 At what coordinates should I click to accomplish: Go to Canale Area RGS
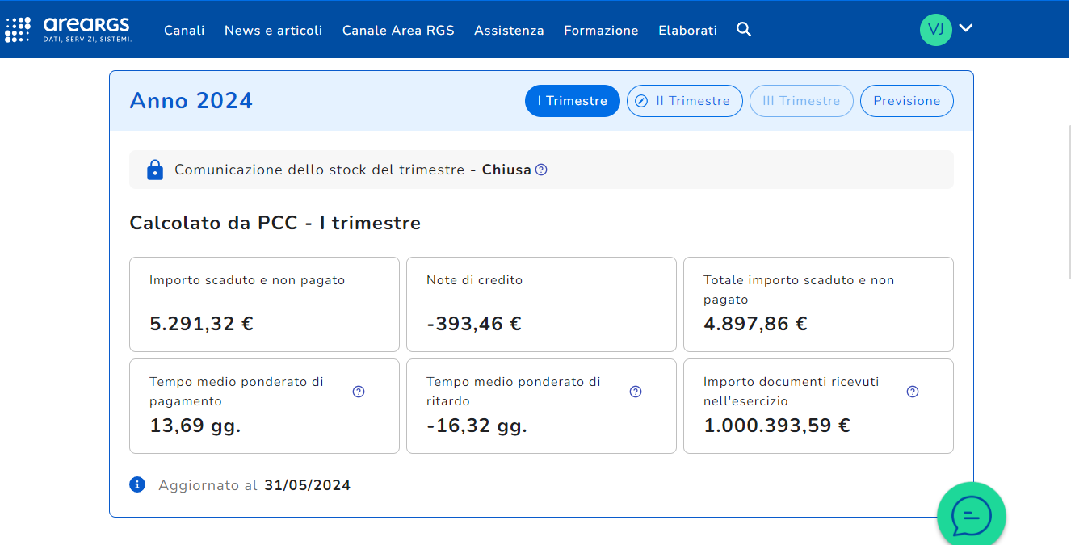pyautogui.click(x=398, y=31)
